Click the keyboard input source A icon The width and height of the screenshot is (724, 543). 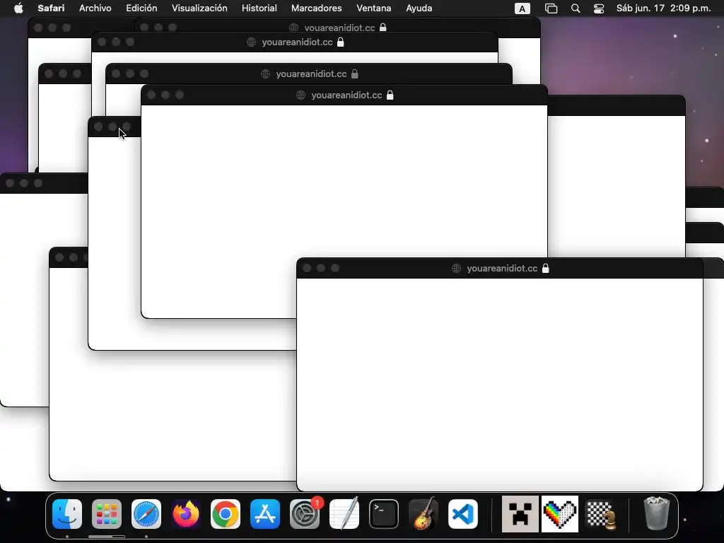tap(522, 8)
